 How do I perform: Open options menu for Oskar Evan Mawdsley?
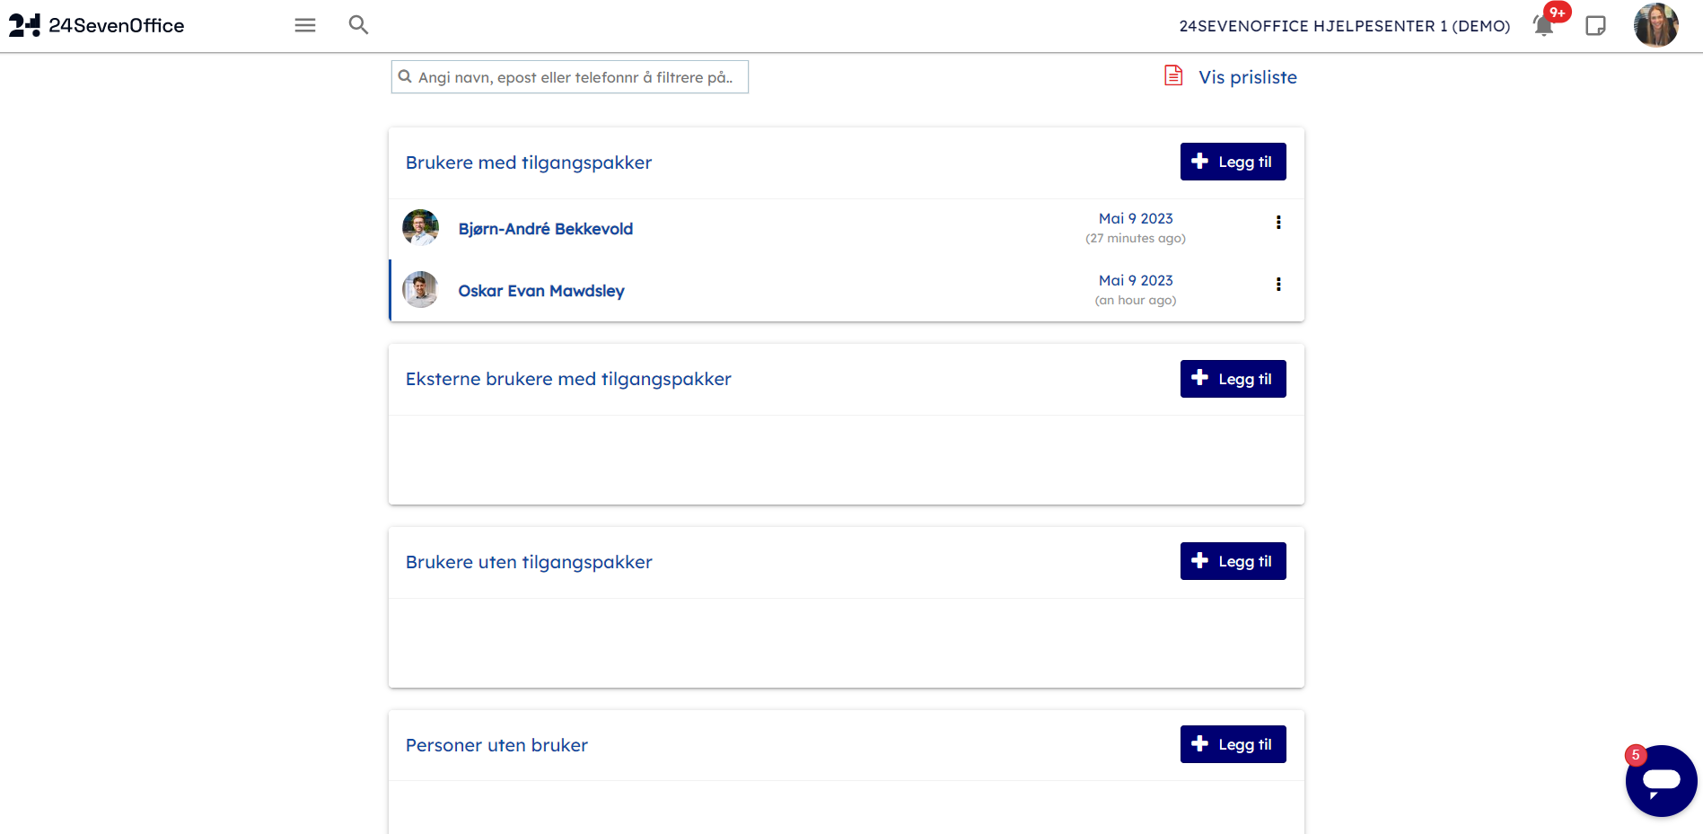[1278, 285]
